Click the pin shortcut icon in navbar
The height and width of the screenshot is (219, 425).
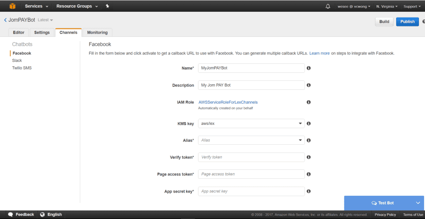(107, 6)
